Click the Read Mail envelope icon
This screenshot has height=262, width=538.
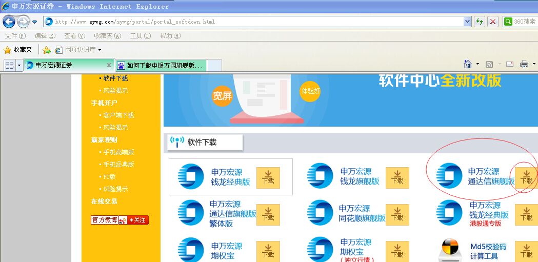click(510, 64)
